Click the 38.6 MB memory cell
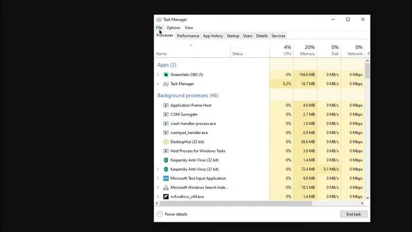Viewport: 412px width, 232px height. pyautogui.click(x=305, y=142)
